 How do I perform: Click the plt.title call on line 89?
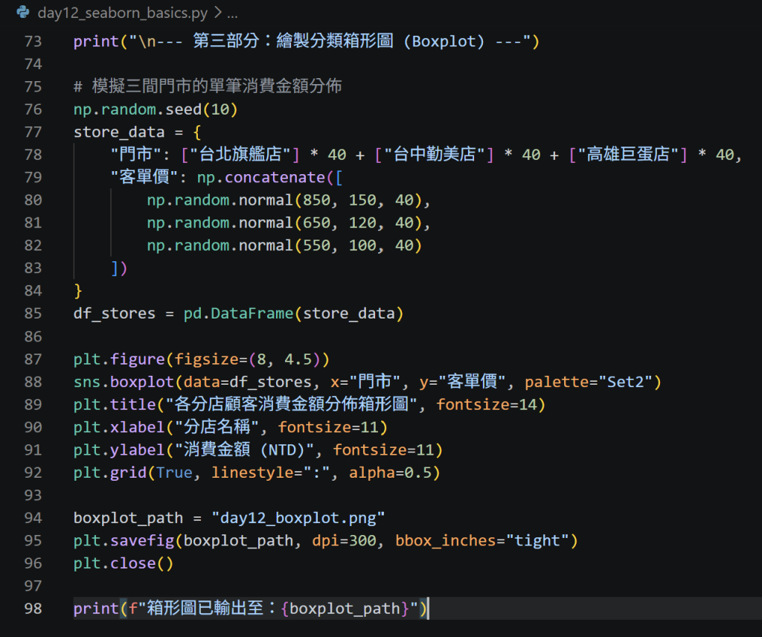click(310, 404)
